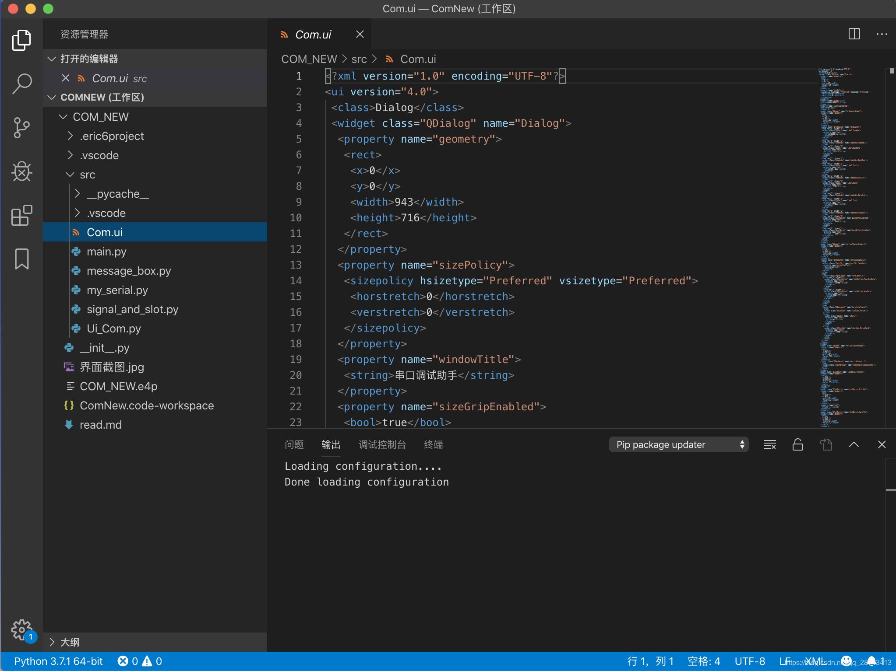
Task: Open the Pip package updater channel dropdown
Action: [678, 444]
